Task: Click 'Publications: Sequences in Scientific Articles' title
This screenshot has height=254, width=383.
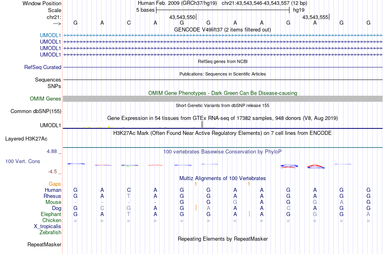Action: (223, 74)
